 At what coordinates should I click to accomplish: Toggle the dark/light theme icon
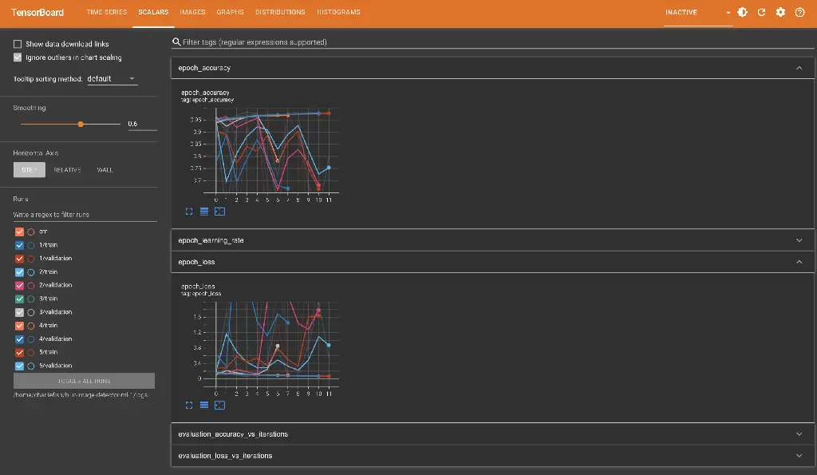point(743,12)
